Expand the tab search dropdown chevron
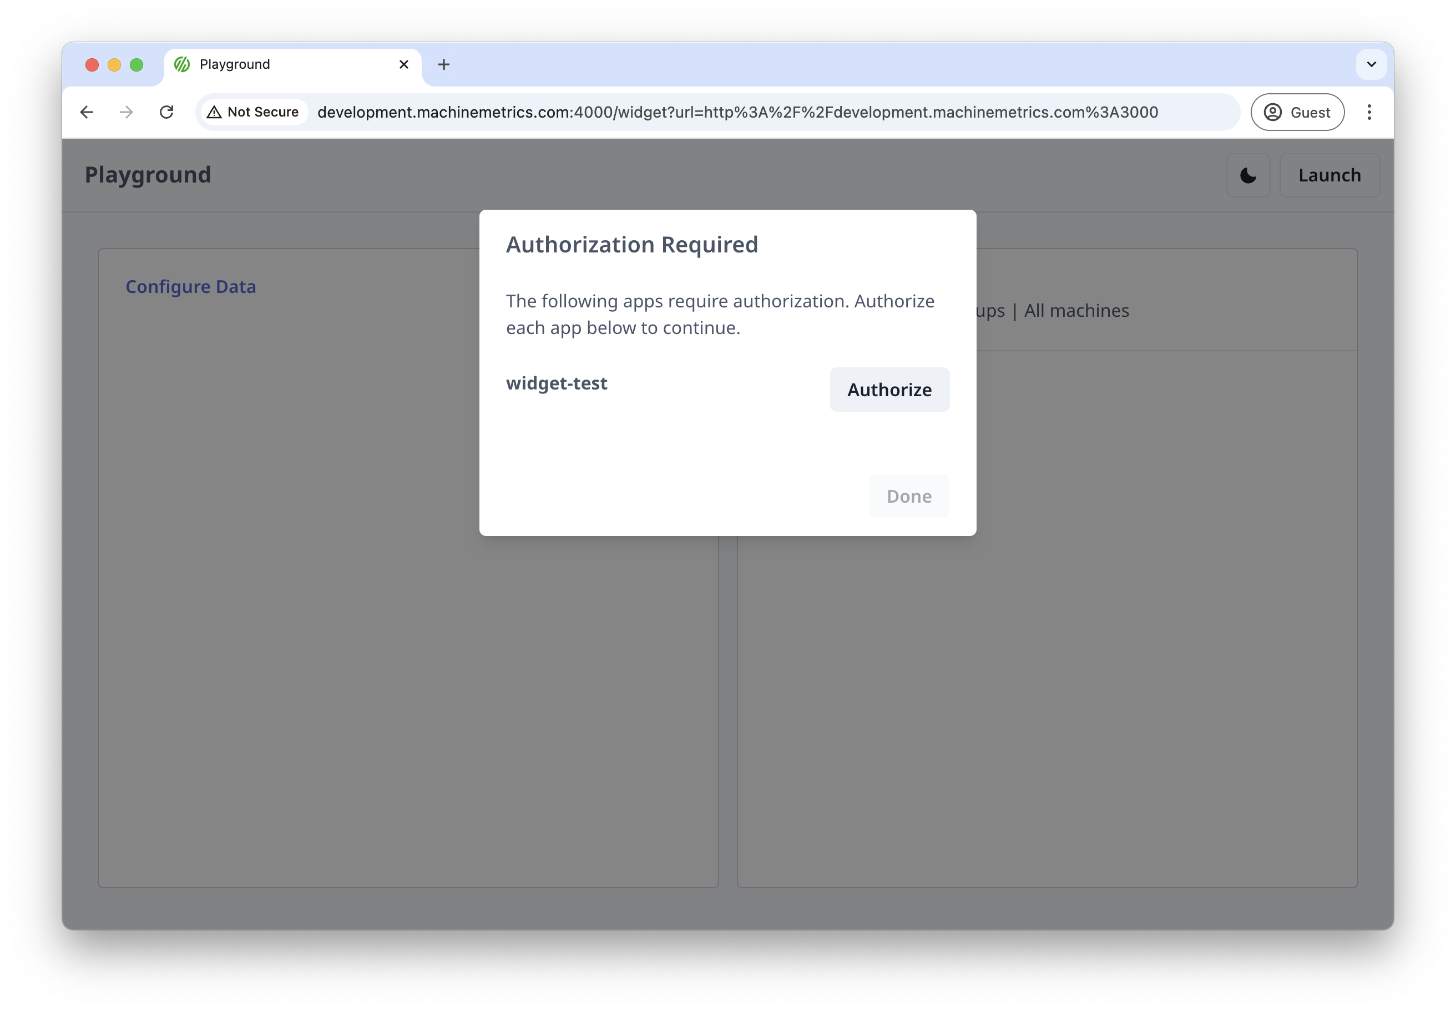Image resolution: width=1456 pixels, height=1012 pixels. coord(1371,65)
